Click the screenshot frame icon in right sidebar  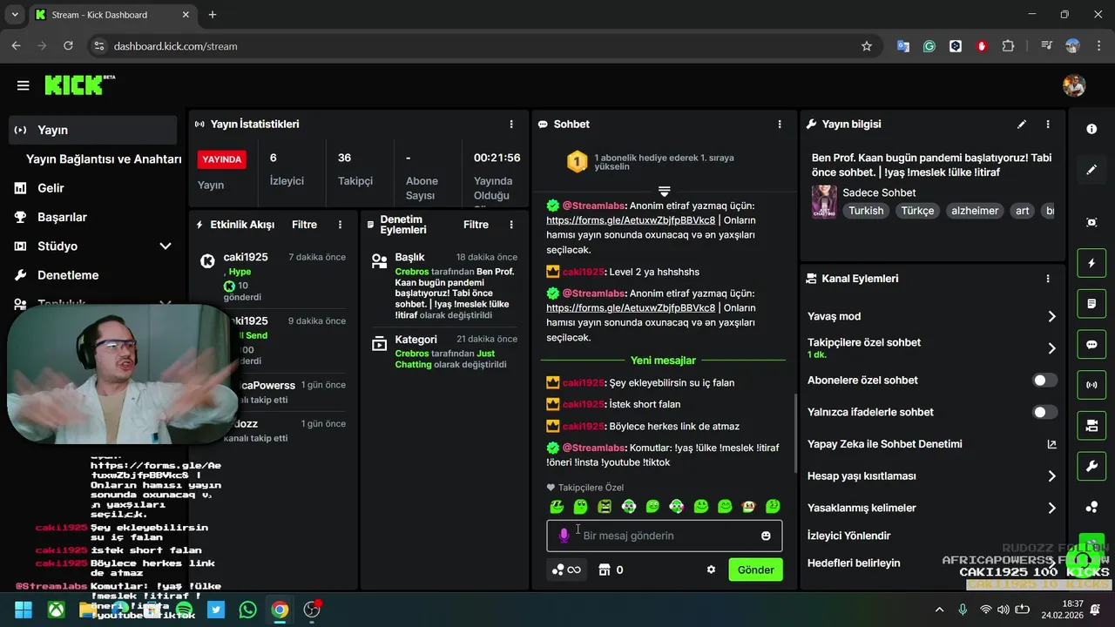pos(1091,222)
